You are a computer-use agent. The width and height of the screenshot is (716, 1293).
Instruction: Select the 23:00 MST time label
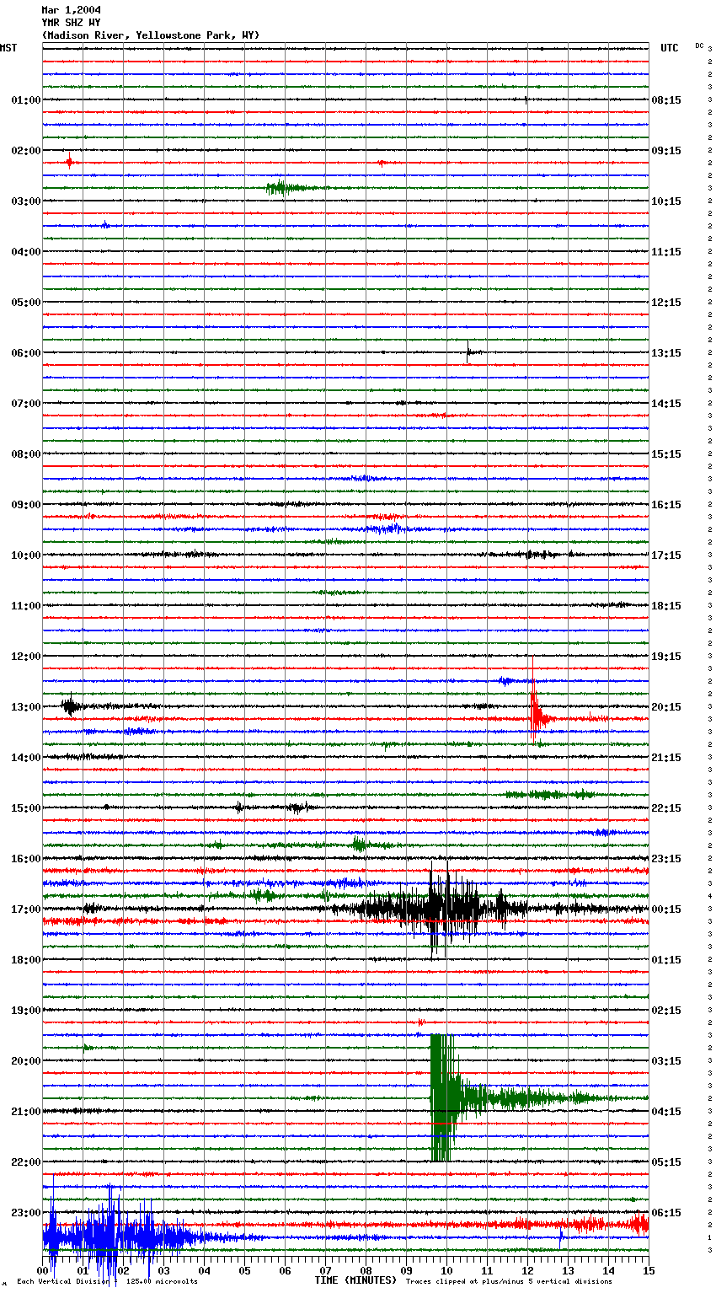(26, 1213)
